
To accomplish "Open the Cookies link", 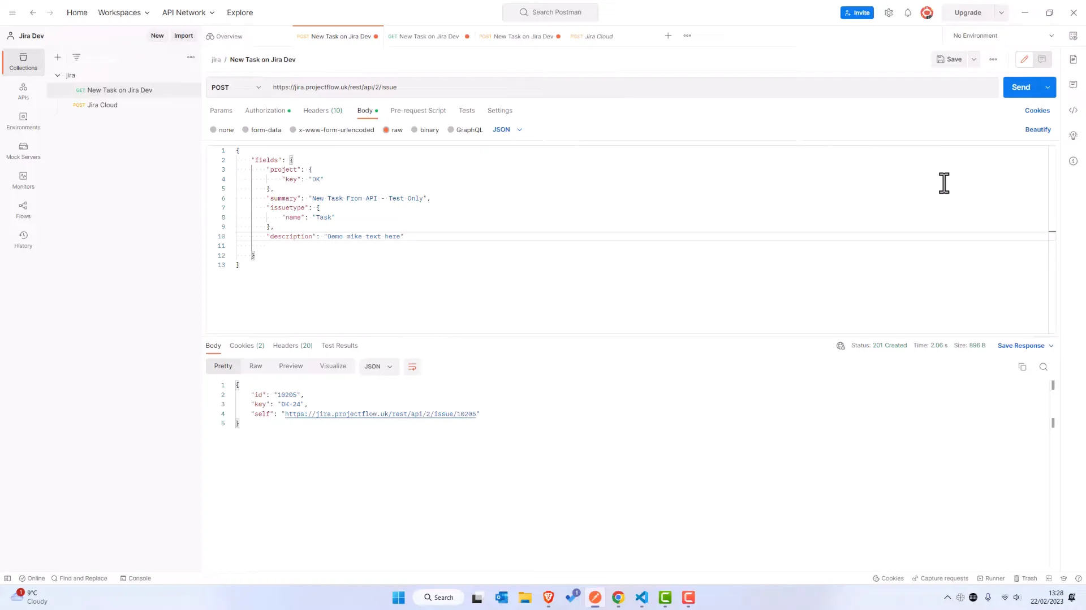I will [x=1037, y=111].
